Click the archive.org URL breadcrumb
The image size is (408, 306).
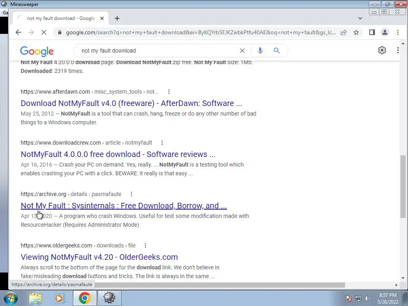coord(71,194)
